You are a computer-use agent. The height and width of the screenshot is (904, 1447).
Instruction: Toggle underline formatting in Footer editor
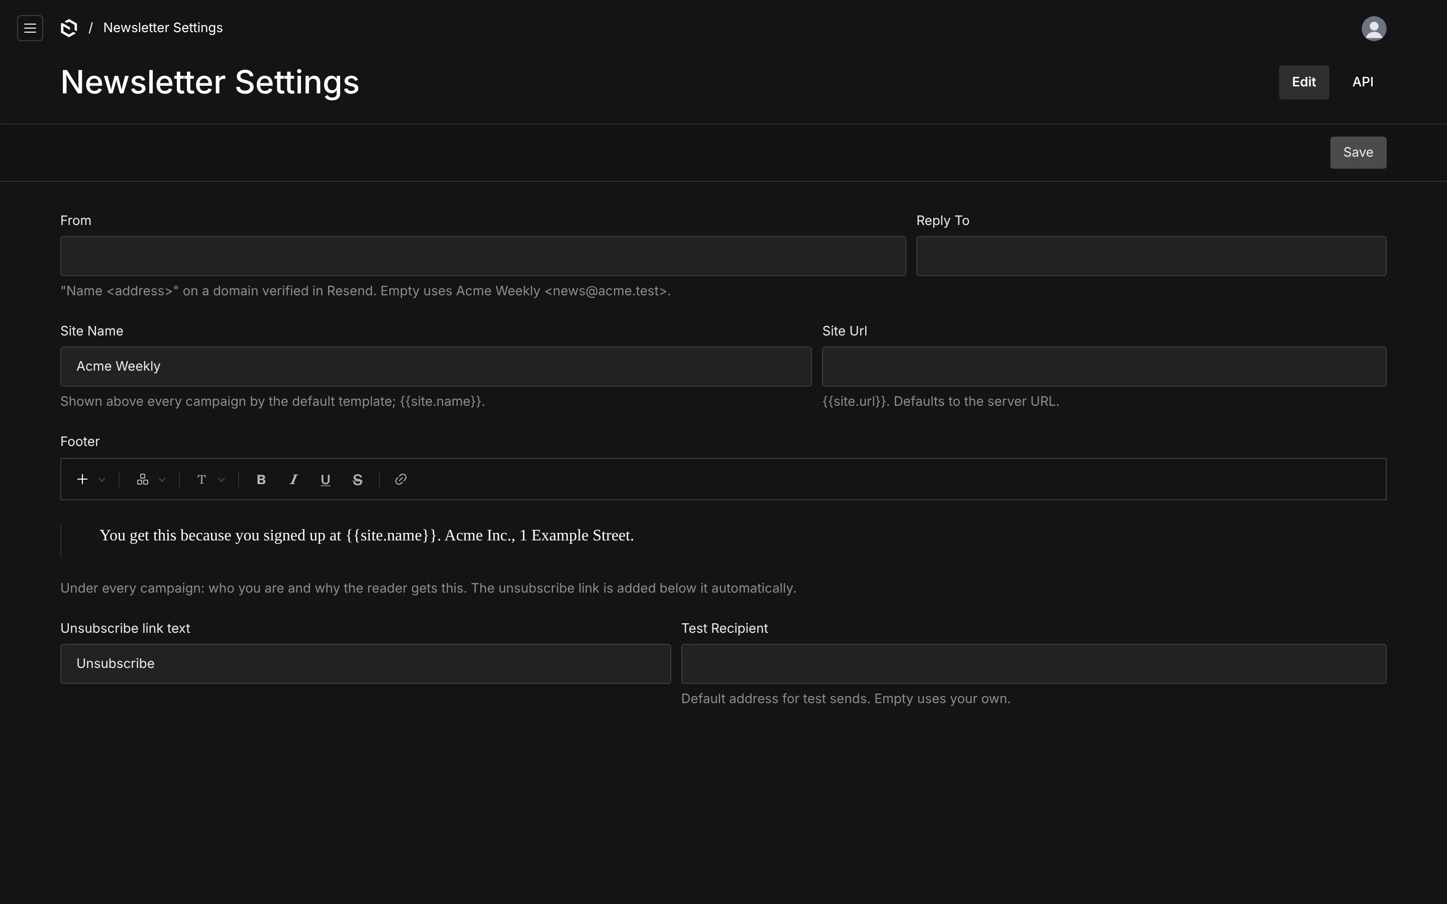(325, 480)
